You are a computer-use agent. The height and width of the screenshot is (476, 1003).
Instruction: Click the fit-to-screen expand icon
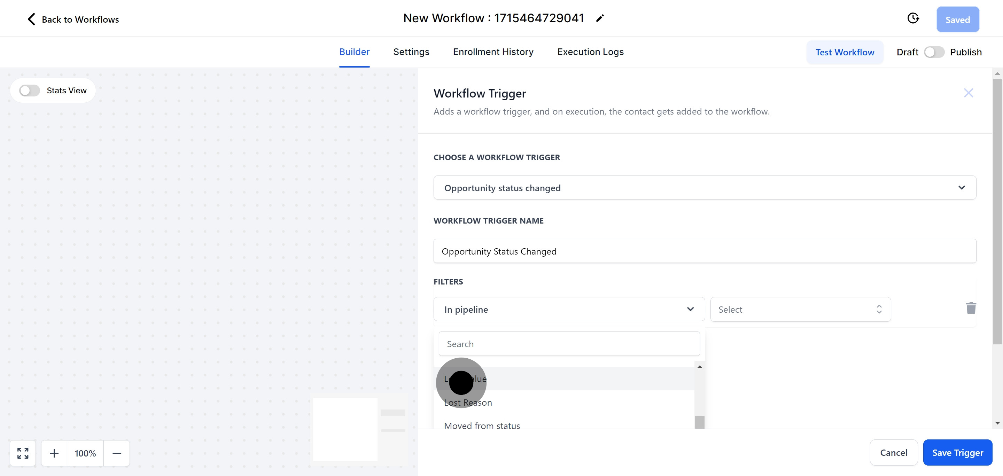(x=23, y=453)
